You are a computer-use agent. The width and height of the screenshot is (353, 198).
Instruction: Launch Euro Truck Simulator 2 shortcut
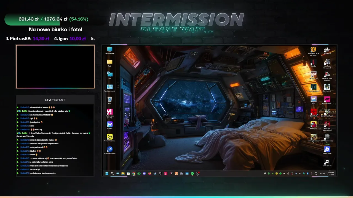(x=327, y=64)
